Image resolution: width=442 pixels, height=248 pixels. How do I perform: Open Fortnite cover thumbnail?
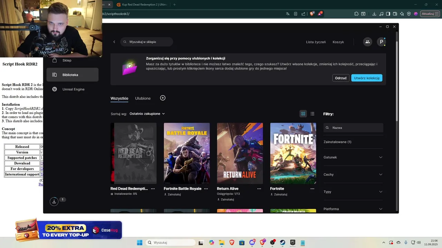pyautogui.click(x=293, y=153)
